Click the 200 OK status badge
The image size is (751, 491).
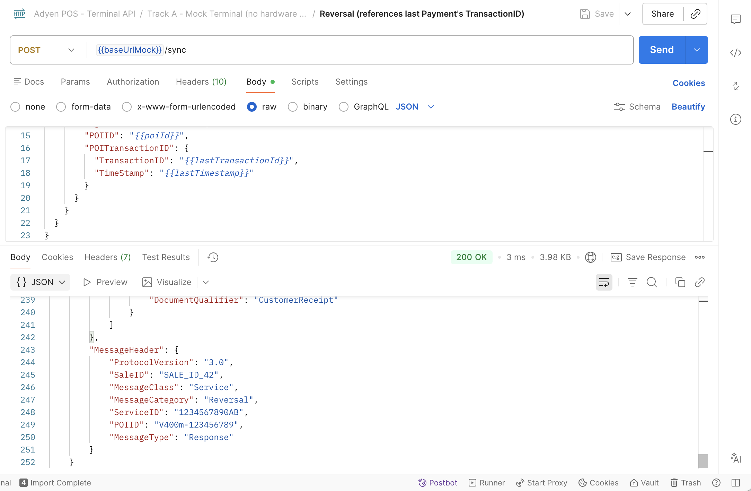click(x=471, y=257)
